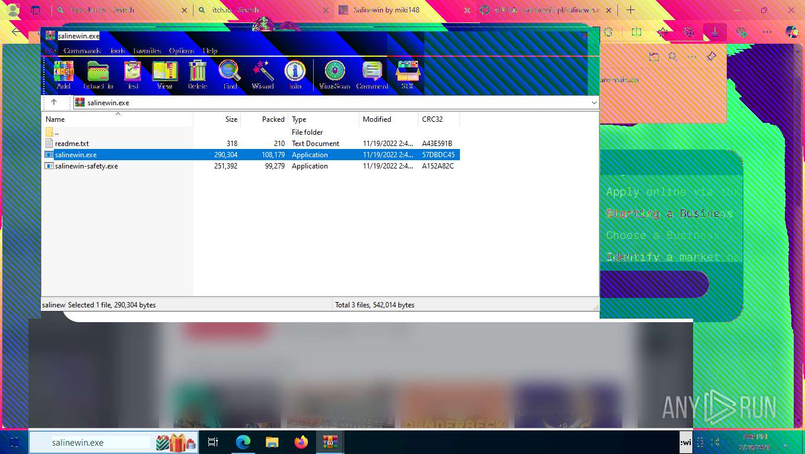
Task: Click the 'Starting a Business' text link
Action: pyautogui.click(x=669, y=213)
